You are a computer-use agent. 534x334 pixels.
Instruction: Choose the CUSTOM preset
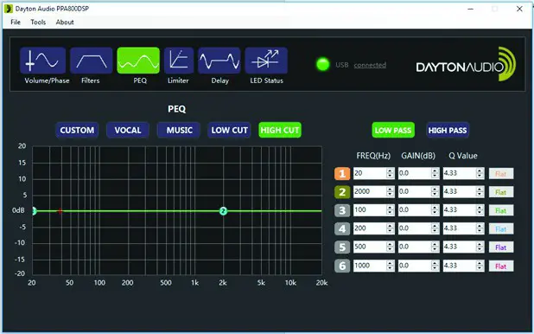click(x=77, y=130)
